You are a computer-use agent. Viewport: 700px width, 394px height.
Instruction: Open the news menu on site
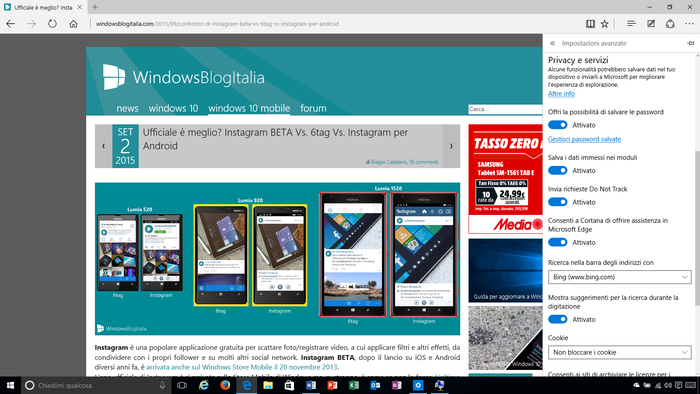coord(127,108)
